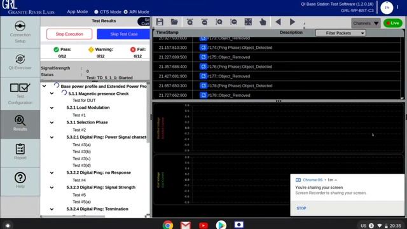Open the Connection Setup sidebar panel
The height and width of the screenshot is (229, 407).
click(x=20, y=32)
